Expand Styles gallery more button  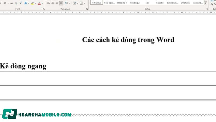pos(205,4)
